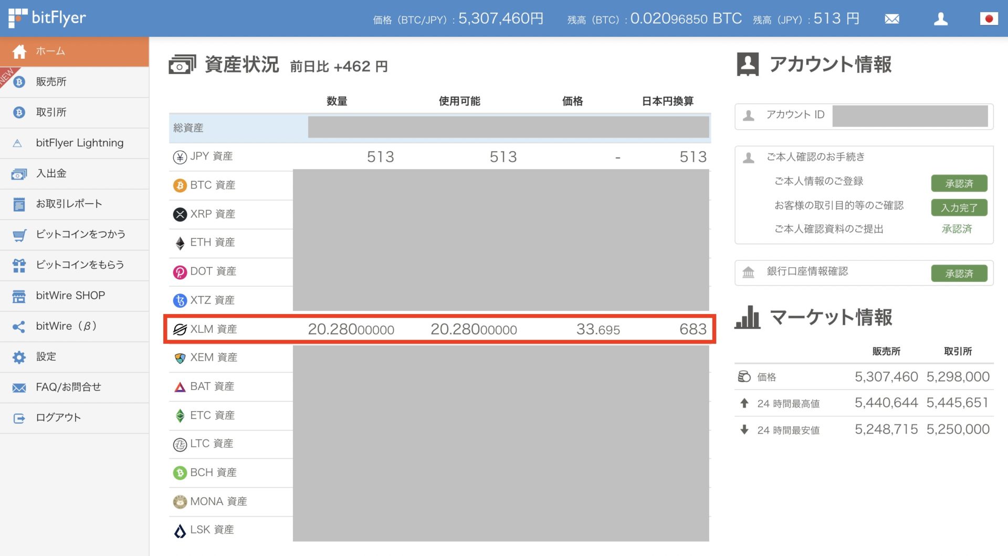Open お取引レポート in sidebar
The height and width of the screenshot is (556, 1008).
(69, 204)
